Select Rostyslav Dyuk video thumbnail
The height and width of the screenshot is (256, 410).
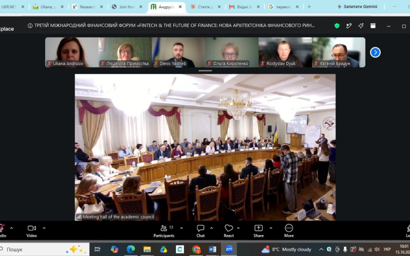[285, 52]
